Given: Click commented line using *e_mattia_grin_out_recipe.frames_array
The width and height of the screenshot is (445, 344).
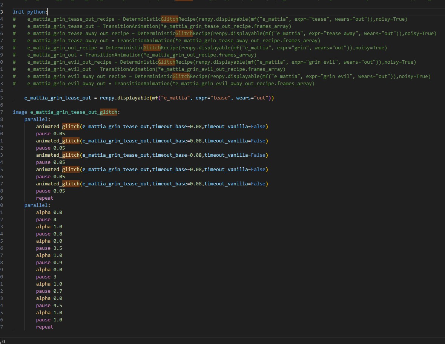Looking at the screenshot, I should 135,55.
